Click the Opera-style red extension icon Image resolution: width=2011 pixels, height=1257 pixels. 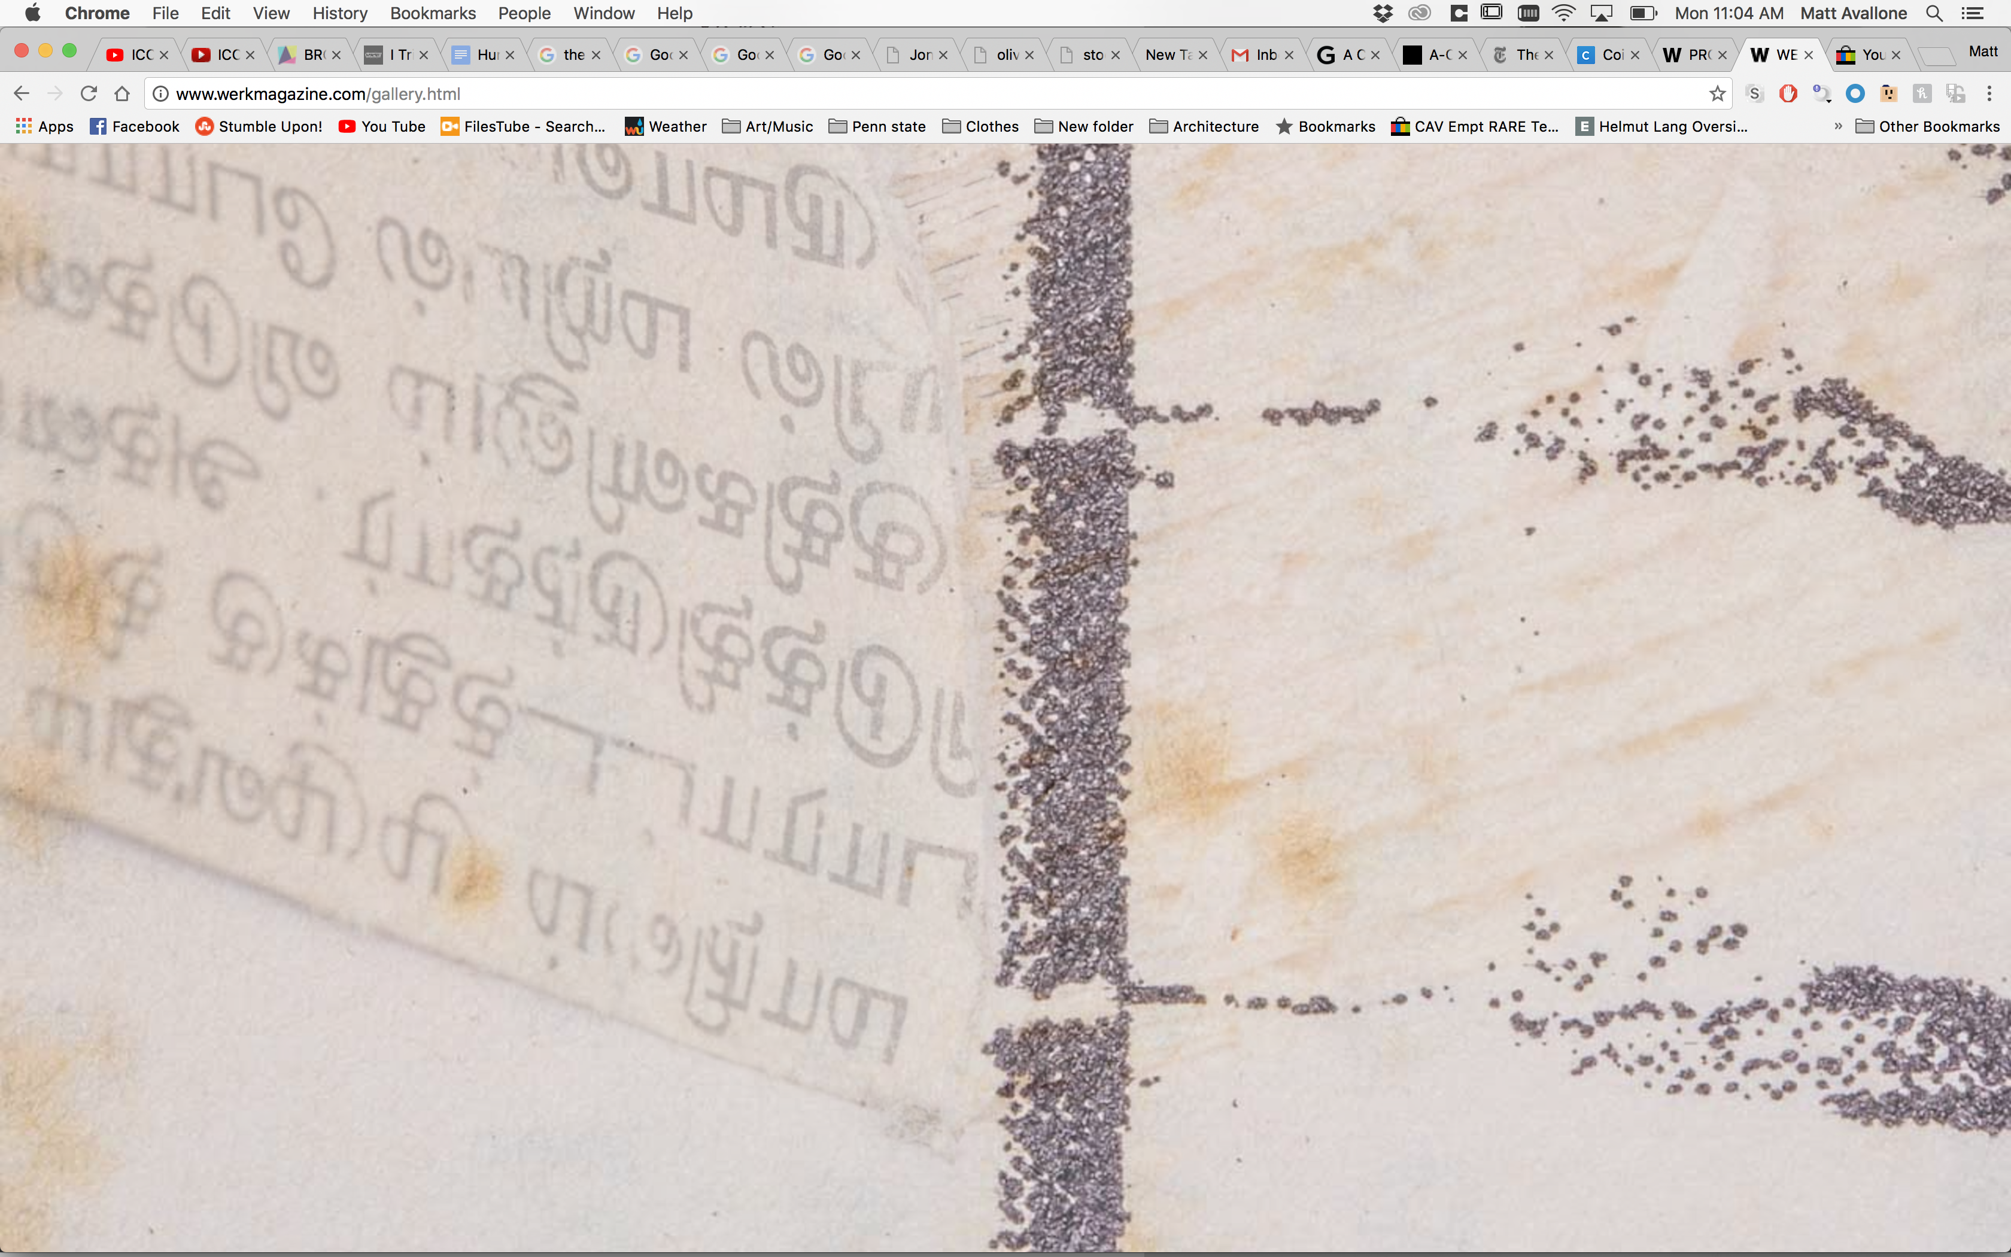[1788, 94]
